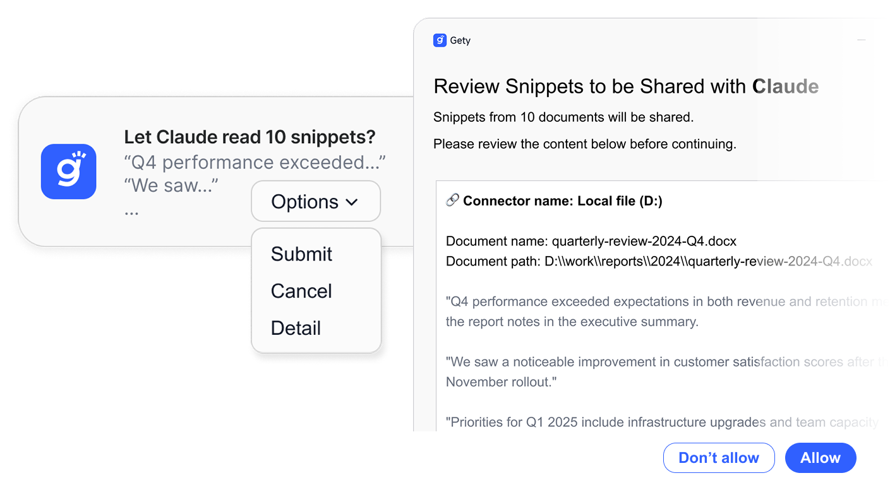Click the "We saw..." preview line in the notification
The height and width of the screenshot is (490, 890).
(x=171, y=185)
